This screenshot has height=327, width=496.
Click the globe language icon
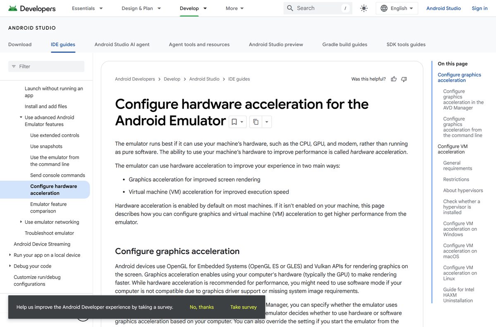coord(384,8)
